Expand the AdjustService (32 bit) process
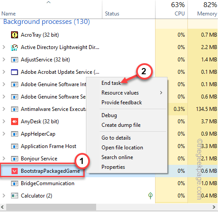This screenshot has width=218, height=213. pos(4,60)
